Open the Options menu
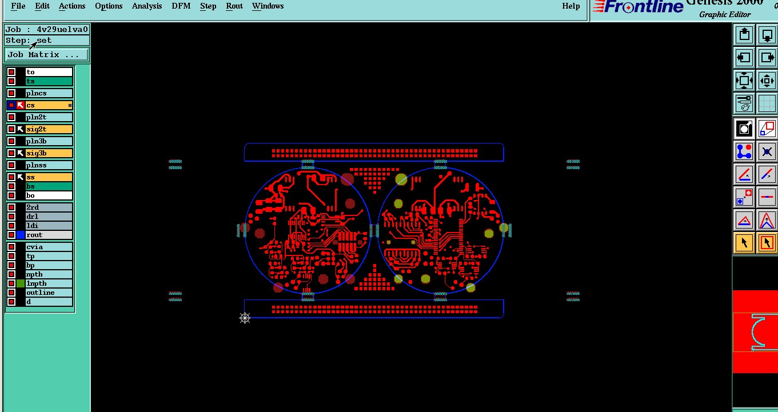This screenshot has height=412, width=778. pos(109,6)
